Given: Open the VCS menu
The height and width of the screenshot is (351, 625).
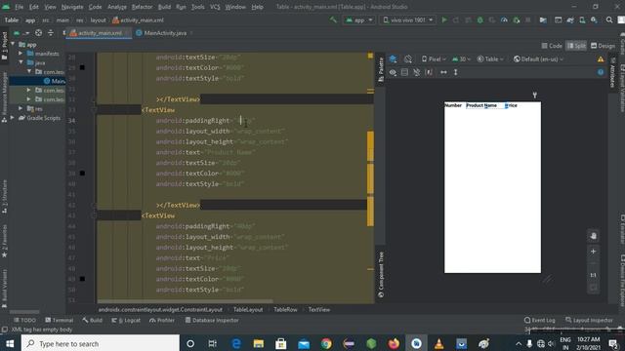Looking at the screenshot, I should (215, 7).
